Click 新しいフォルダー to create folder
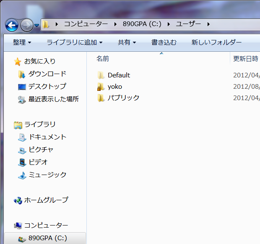260x244 pixels. 216,42
